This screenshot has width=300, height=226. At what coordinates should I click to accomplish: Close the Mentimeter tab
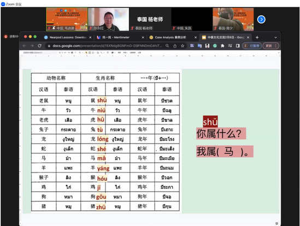tap(143, 37)
